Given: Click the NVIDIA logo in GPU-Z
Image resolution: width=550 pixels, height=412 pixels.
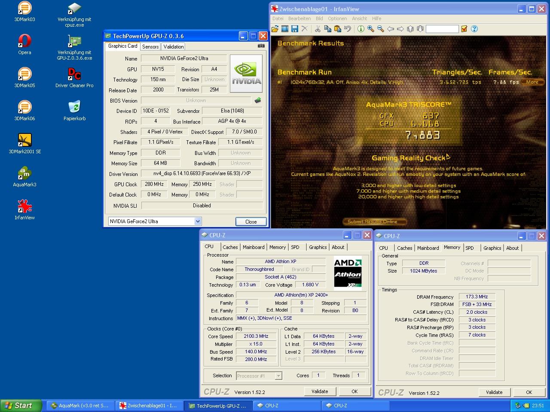Looking at the screenshot, I should coord(247,73).
